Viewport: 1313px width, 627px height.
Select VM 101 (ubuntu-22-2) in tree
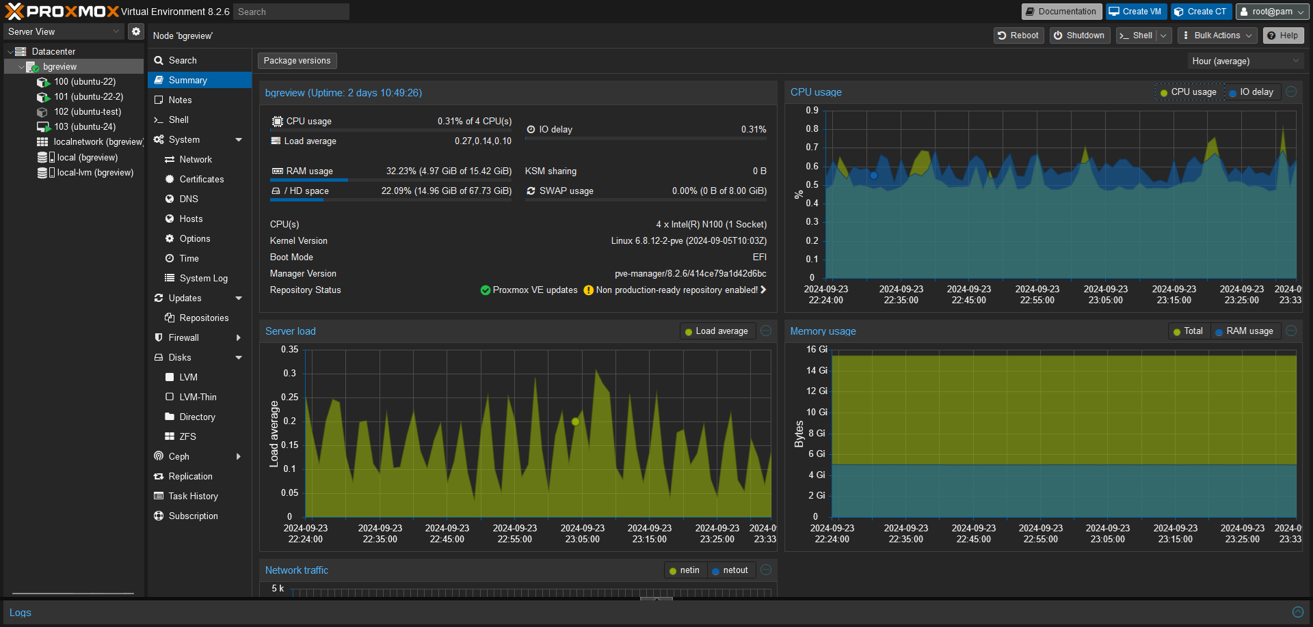click(x=89, y=97)
